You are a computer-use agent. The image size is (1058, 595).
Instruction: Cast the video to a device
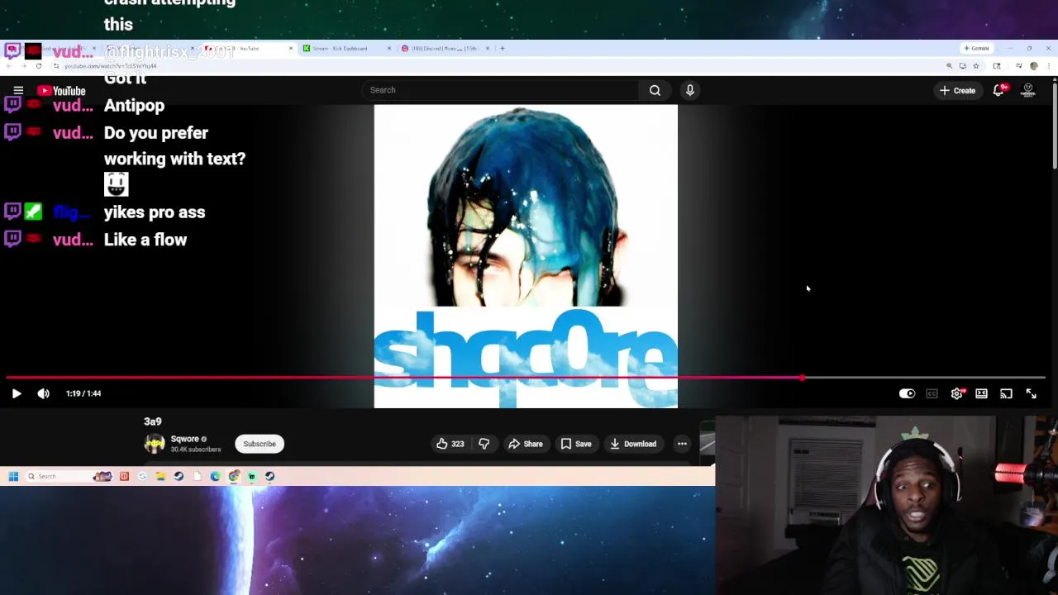tap(1006, 394)
